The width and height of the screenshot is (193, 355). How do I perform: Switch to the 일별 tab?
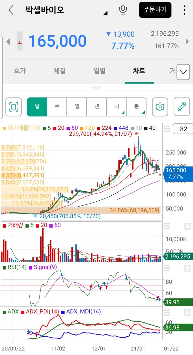[99, 71]
